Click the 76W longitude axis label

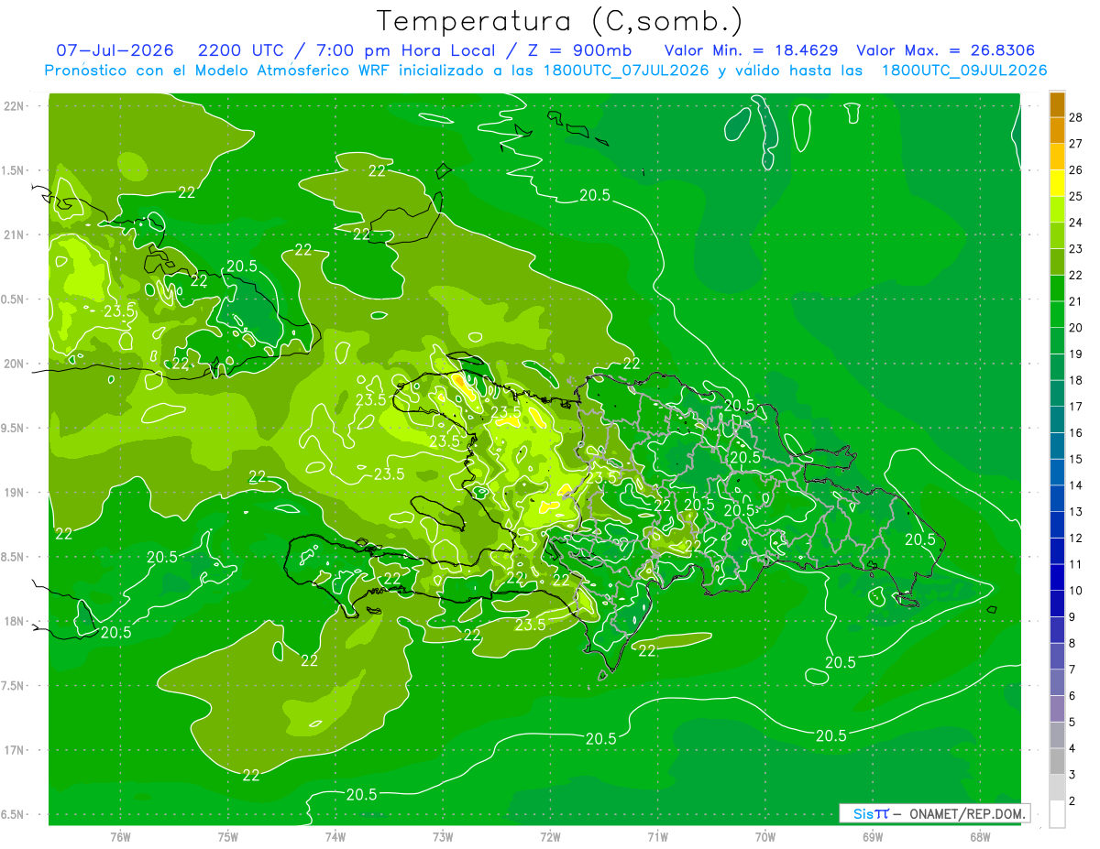pos(120,837)
